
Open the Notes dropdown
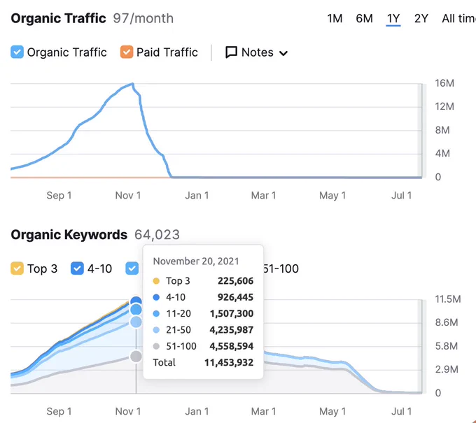point(257,52)
